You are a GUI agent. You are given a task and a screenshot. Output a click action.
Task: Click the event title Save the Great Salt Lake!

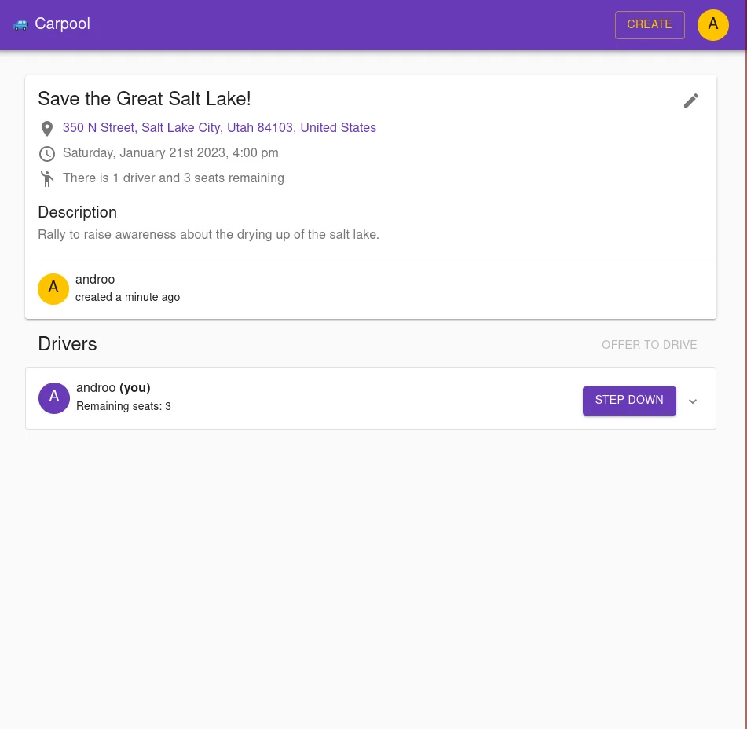[x=145, y=100]
